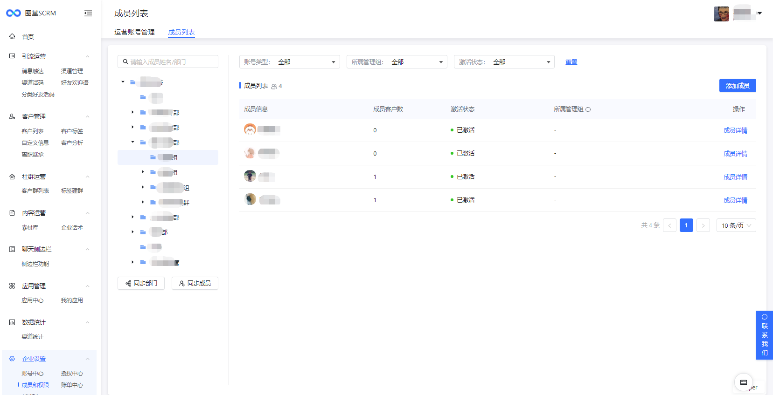The width and height of the screenshot is (773, 395).
Task: Open the 账号类型 dropdown
Action: pyautogui.click(x=289, y=62)
